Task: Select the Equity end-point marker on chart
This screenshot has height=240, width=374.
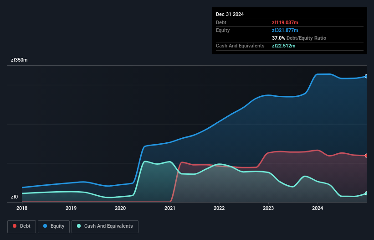Action: coord(366,76)
